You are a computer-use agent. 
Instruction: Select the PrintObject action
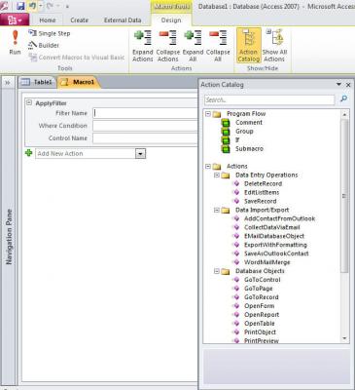[x=260, y=332]
